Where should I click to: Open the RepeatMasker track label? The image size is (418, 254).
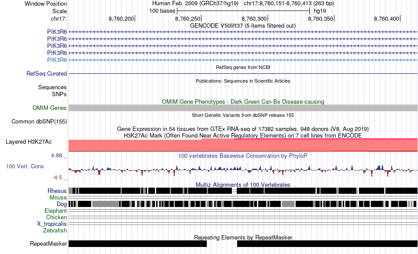point(48,243)
